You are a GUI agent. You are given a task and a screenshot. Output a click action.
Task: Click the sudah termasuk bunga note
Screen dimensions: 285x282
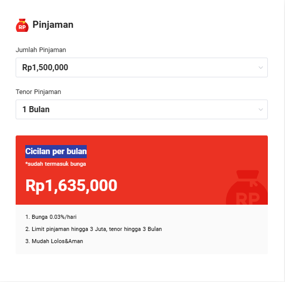(x=55, y=164)
